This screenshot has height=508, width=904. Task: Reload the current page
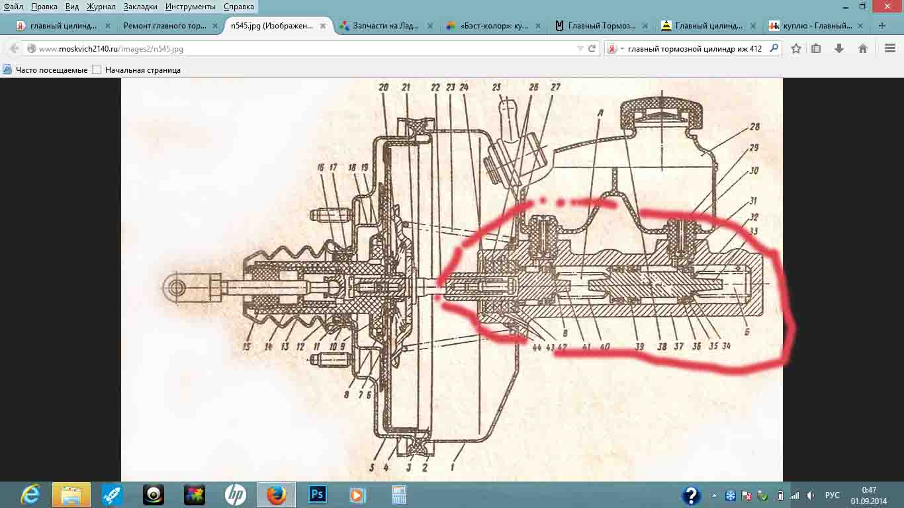[592, 48]
